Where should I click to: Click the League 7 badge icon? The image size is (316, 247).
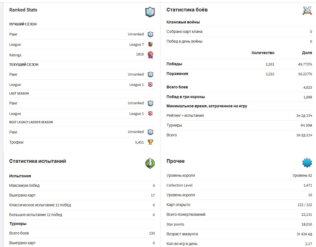150,44
